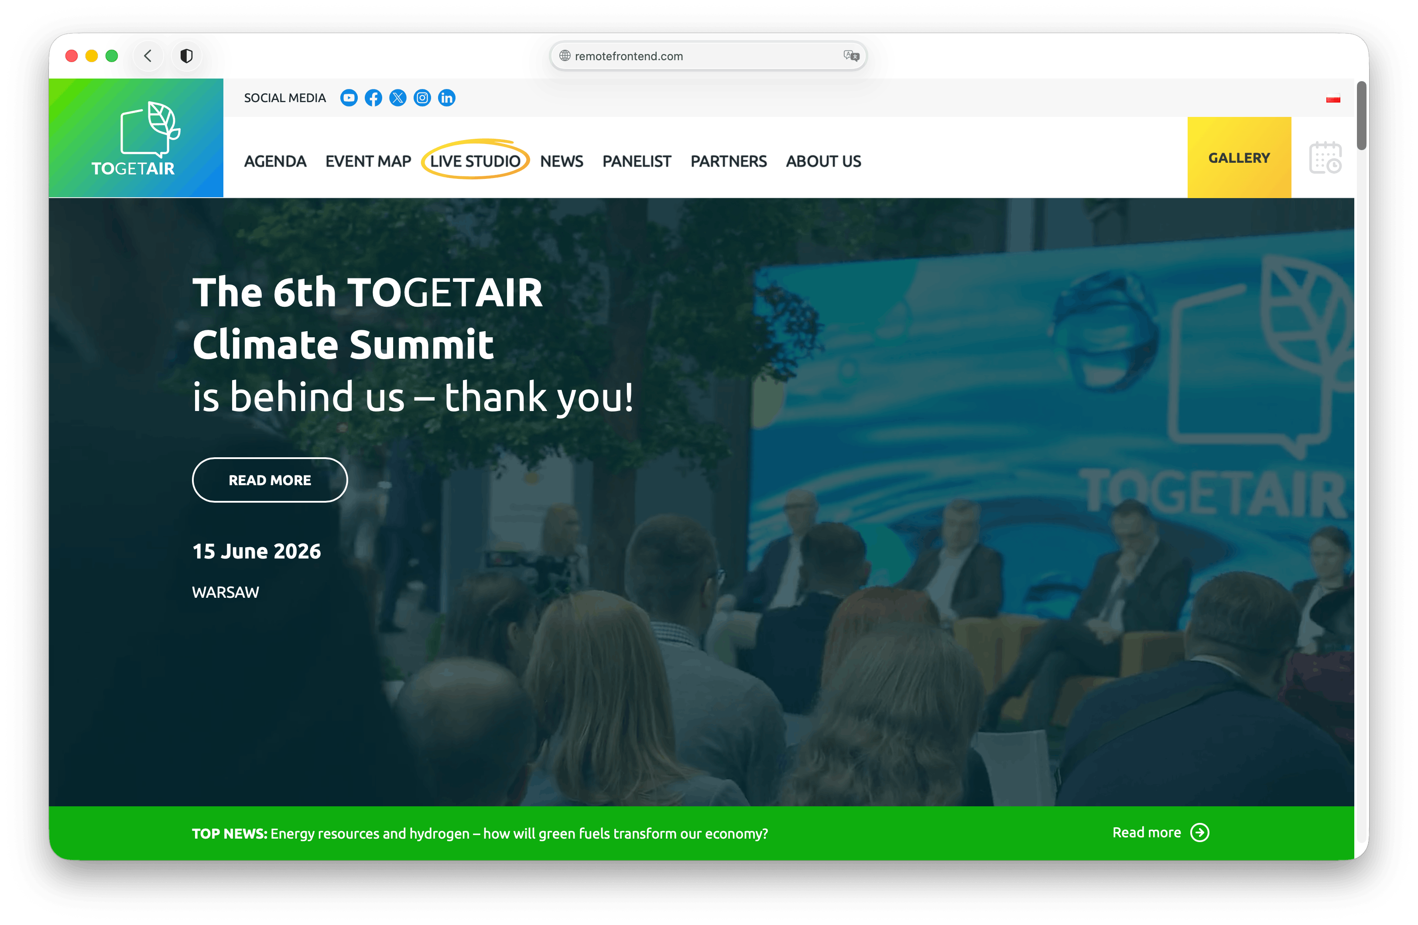Viewport: 1418px width, 925px height.
Task: Click the TOGETAIR logo to go home
Action: [x=136, y=138]
